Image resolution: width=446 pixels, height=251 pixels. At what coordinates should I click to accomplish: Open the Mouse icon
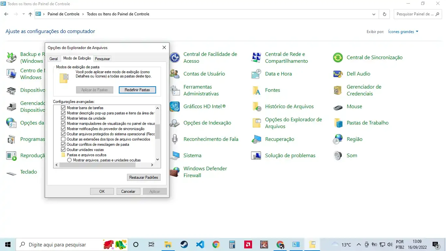pyautogui.click(x=338, y=107)
